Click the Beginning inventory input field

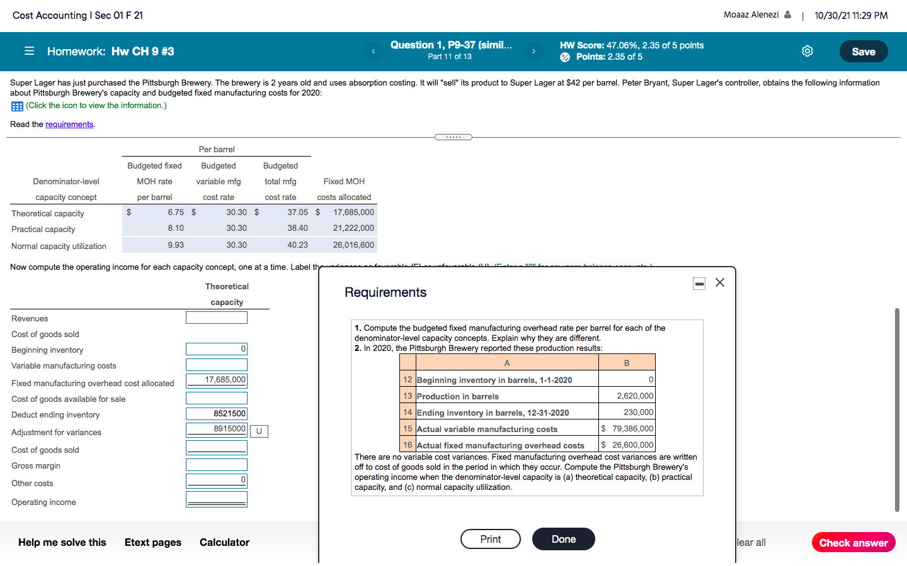point(217,349)
